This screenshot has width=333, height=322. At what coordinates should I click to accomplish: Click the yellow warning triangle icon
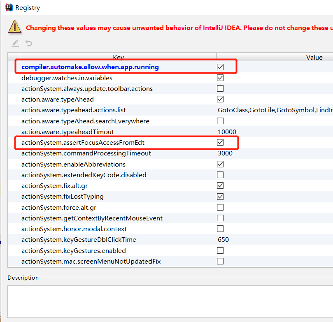click(x=14, y=27)
